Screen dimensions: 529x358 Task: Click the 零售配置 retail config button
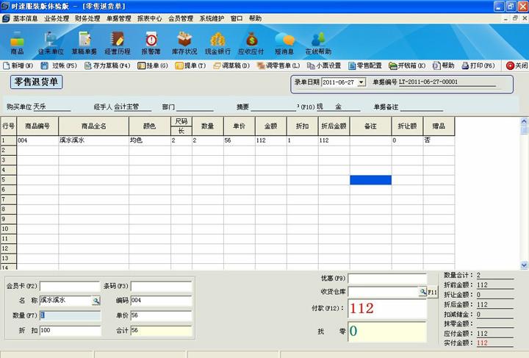click(365, 65)
